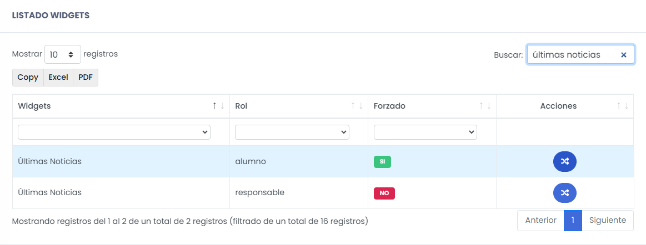This screenshot has width=646, height=245.
Task: Click the shuffle action icon for responsable row
Action: [x=564, y=193]
